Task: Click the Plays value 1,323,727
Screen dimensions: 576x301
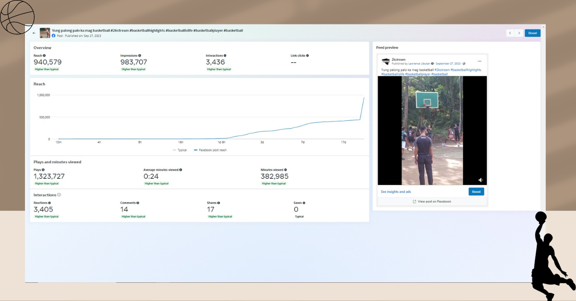Action: [x=49, y=176]
